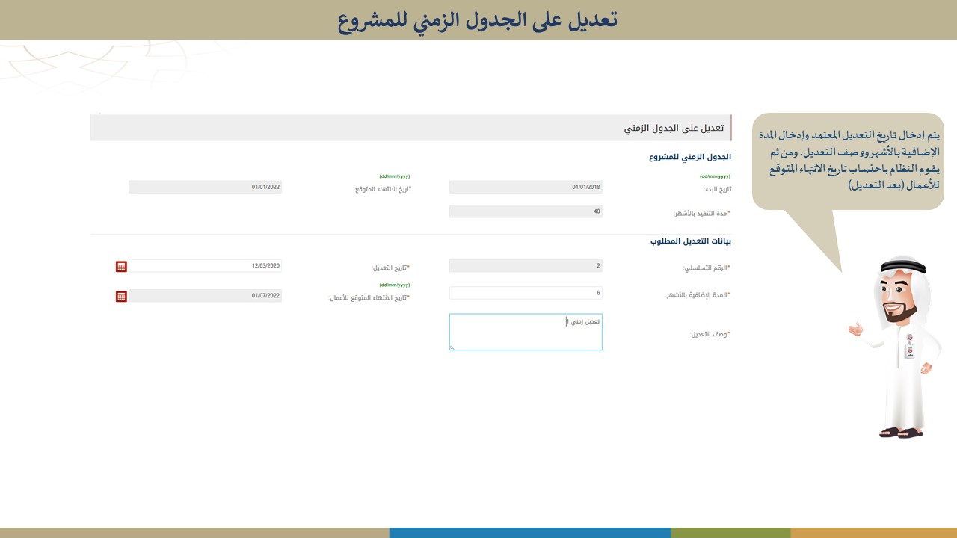The image size is (957, 538).
Task: Open calendar for expected works end date
Action: (x=121, y=297)
